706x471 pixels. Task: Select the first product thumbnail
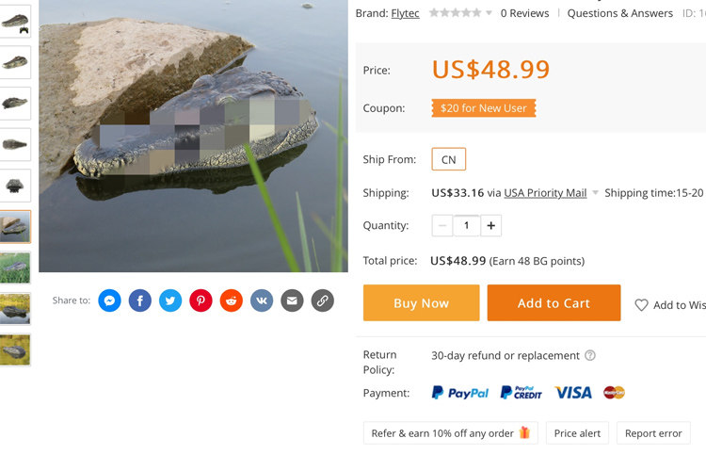click(x=16, y=21)
